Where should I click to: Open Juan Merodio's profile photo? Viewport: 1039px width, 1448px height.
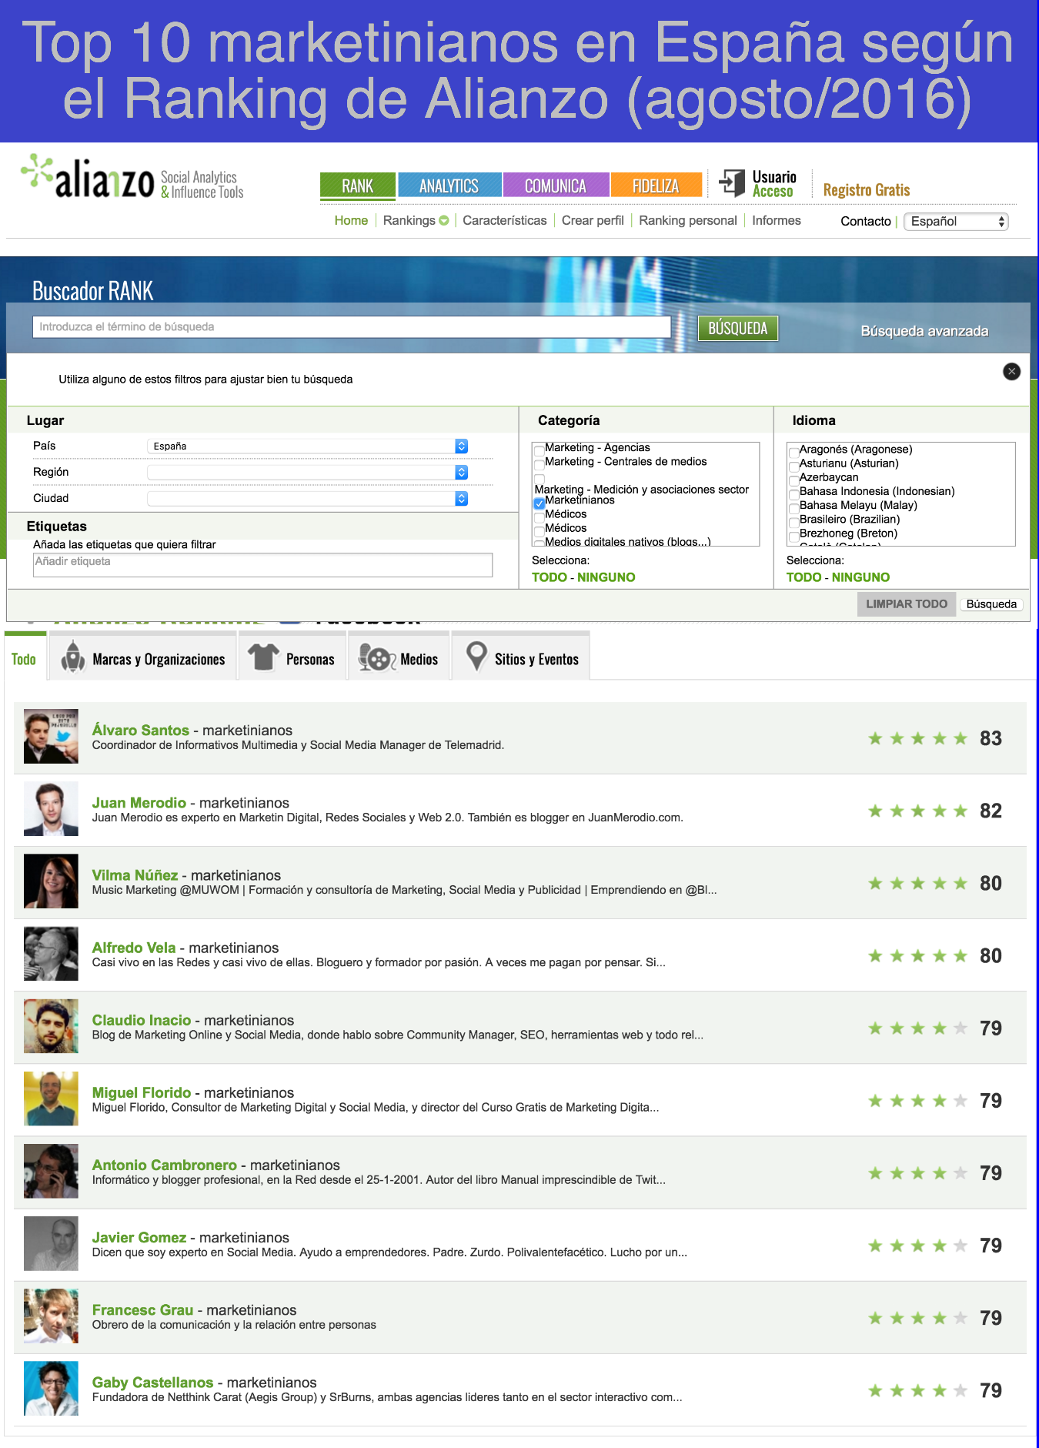pyautogui.click(x=51, y=809)
